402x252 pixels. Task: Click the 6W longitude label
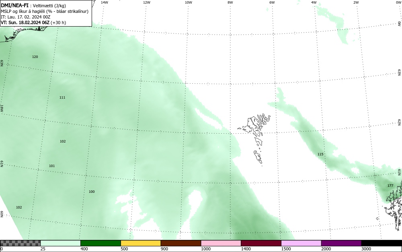tap(272, 2)
